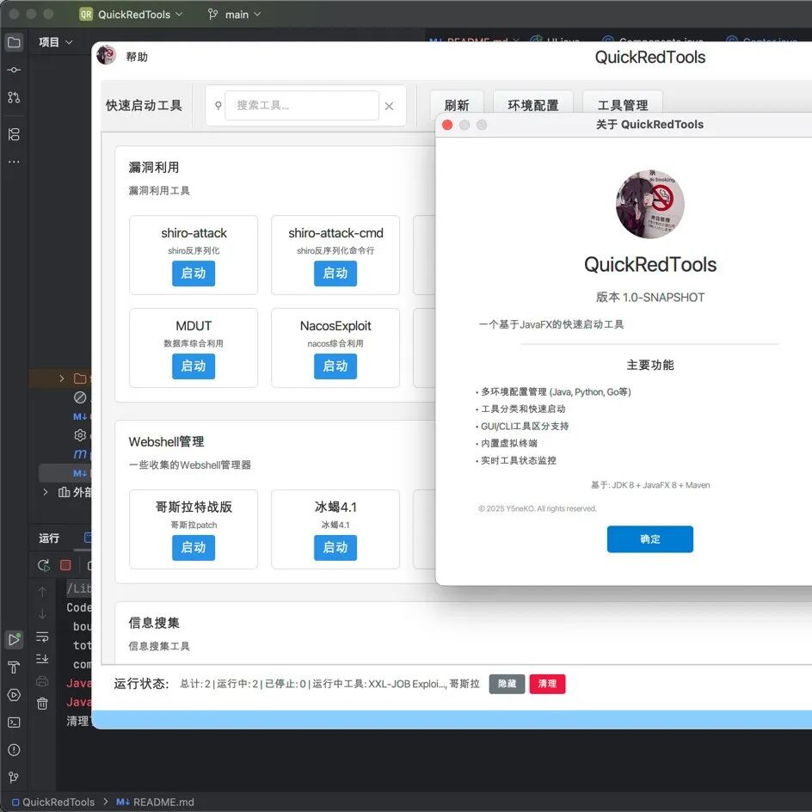
Task: Click the avatar logo in QuickRedTools header
Action: click(x=106, y=55)
